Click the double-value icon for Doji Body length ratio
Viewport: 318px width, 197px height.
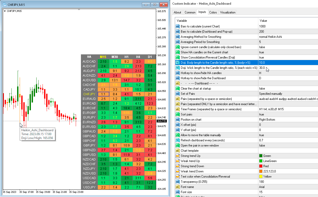(178, 63)
